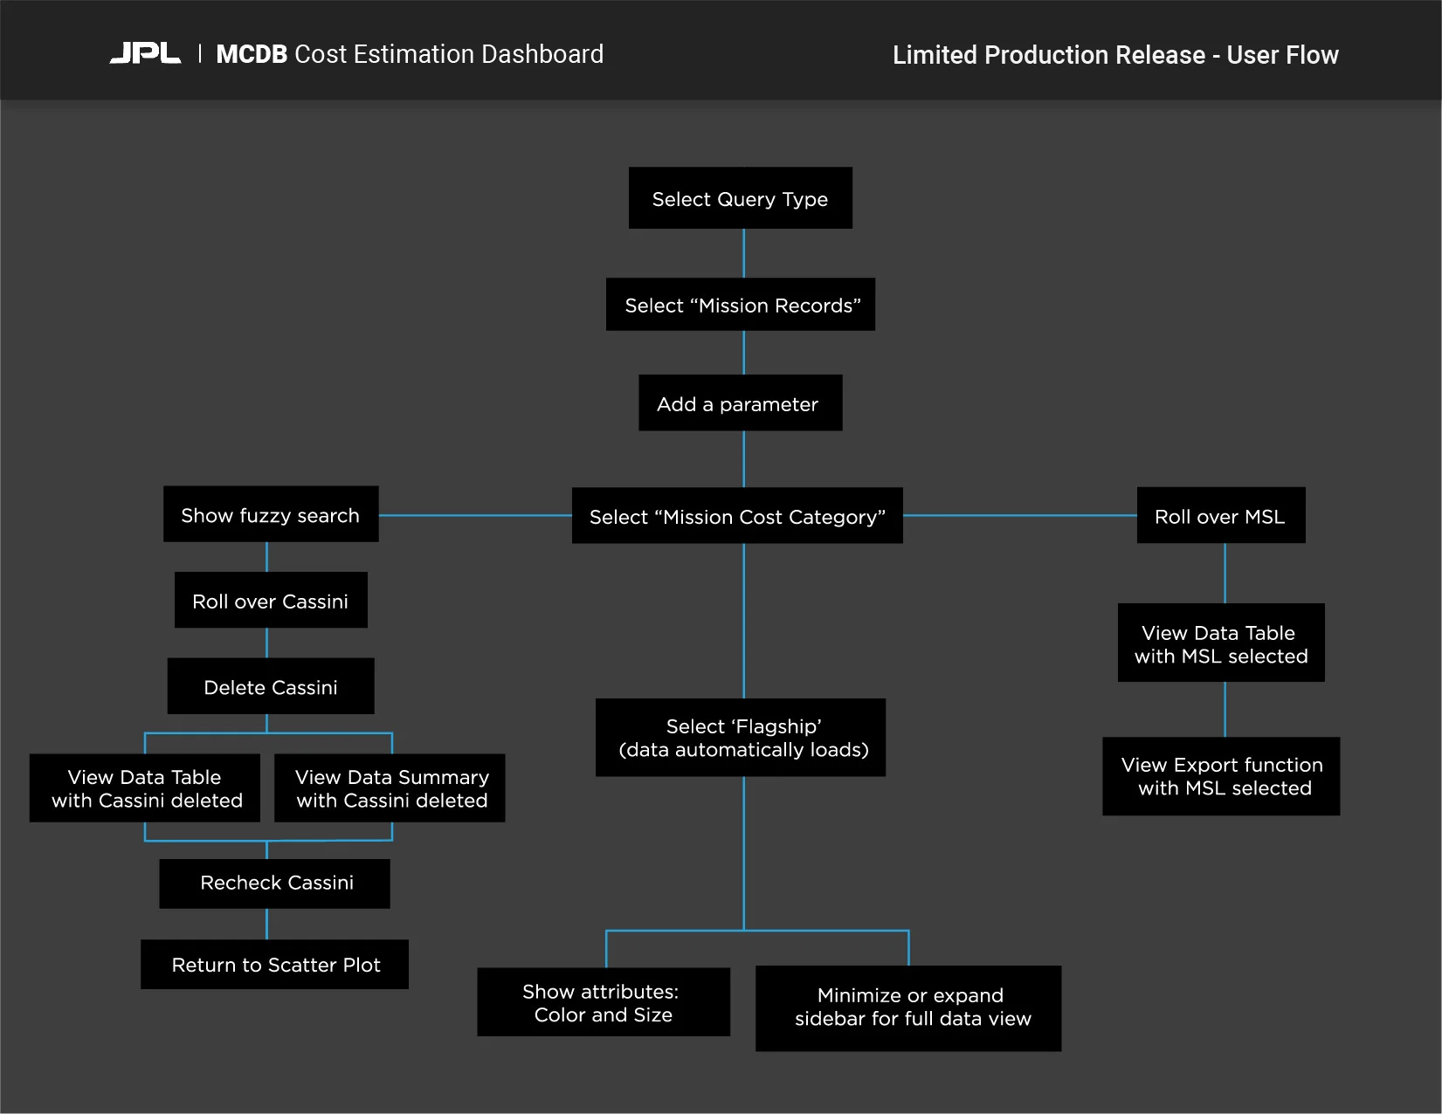Screen dimensions: 1442x1114
Task: Click the Select “Mission Cost Category” node
Action: point(737,516)
